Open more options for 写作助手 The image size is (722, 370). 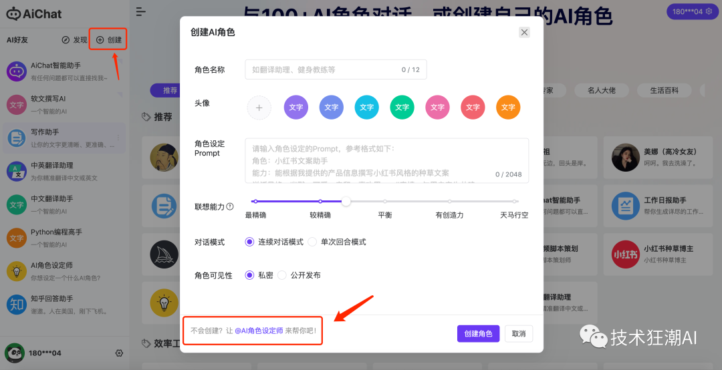(118, 138)
